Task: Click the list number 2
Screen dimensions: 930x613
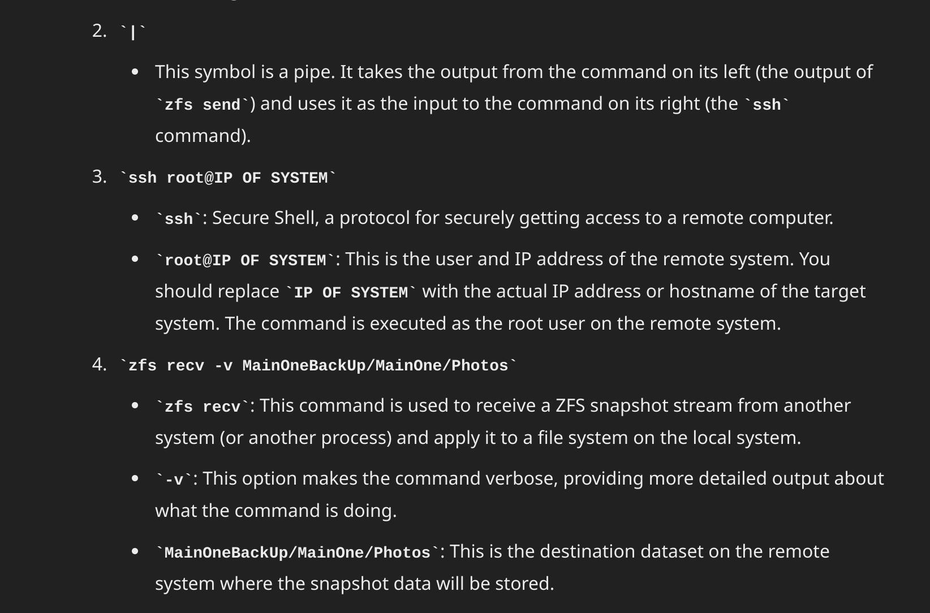Action: tap(100, 31)
